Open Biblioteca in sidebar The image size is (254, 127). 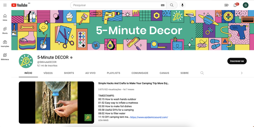coord(5,57)
